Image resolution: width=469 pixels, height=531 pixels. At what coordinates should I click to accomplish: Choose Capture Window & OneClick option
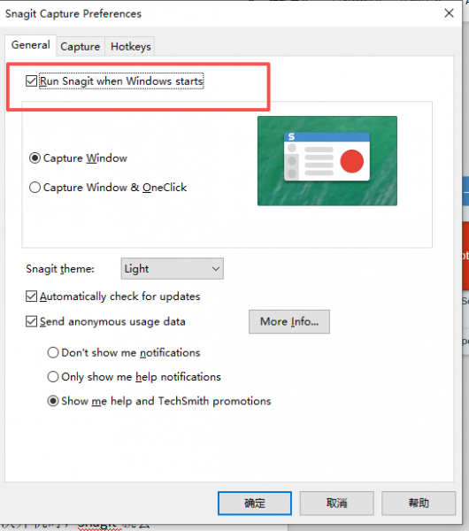click(35, 188)
